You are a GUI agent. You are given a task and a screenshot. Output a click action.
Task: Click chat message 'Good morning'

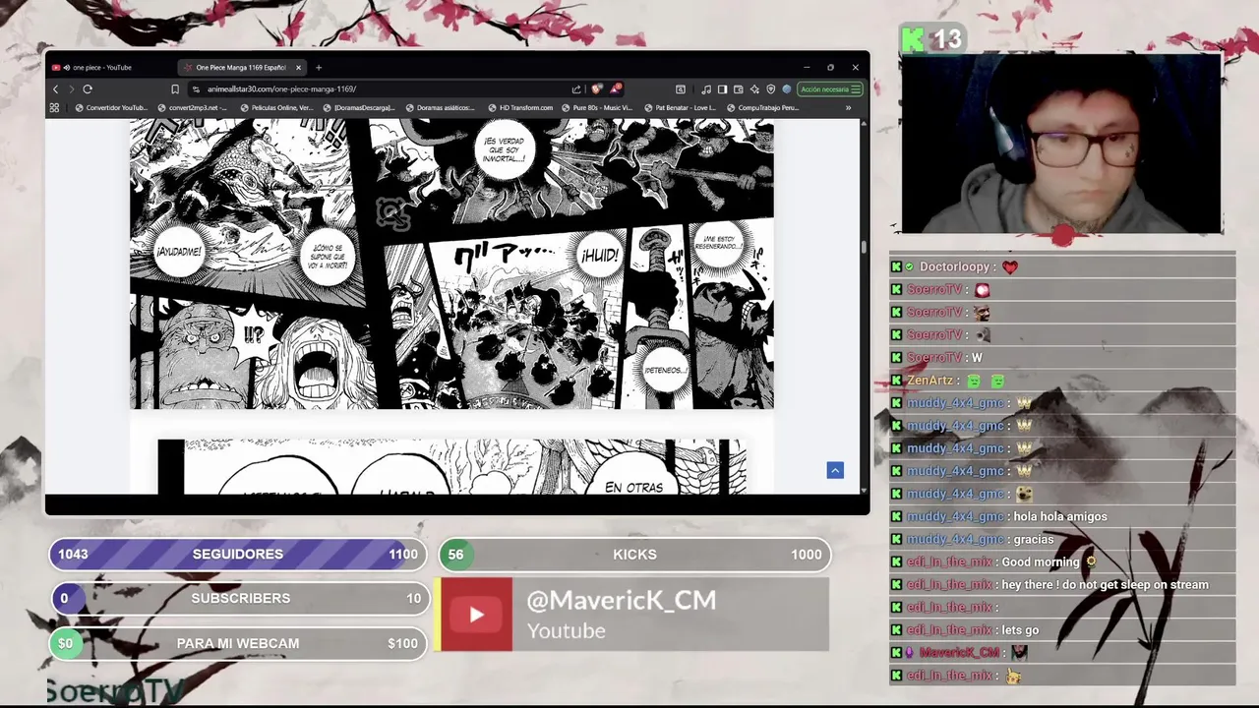point(1041,561)
